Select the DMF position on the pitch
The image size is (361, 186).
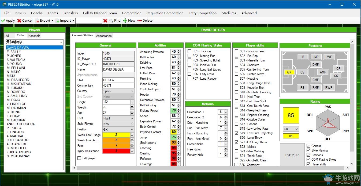click(x=315, y=65)
